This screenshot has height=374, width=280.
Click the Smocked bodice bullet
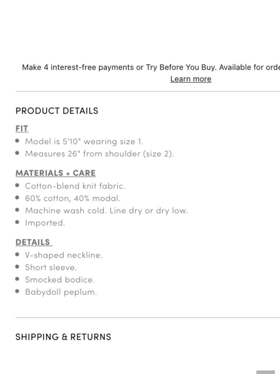point(60,280)
